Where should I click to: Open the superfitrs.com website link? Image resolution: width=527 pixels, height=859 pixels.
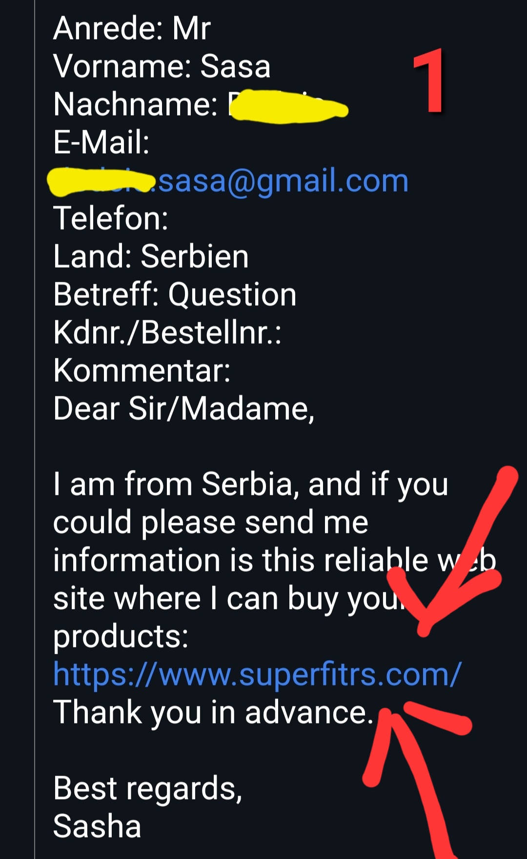tap(257, 675)
